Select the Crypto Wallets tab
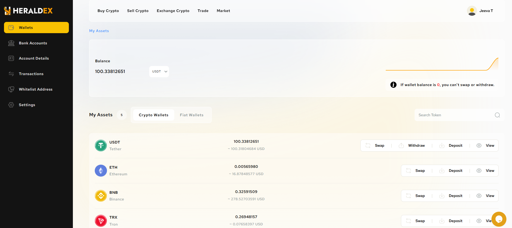 [x=153, y=115]
